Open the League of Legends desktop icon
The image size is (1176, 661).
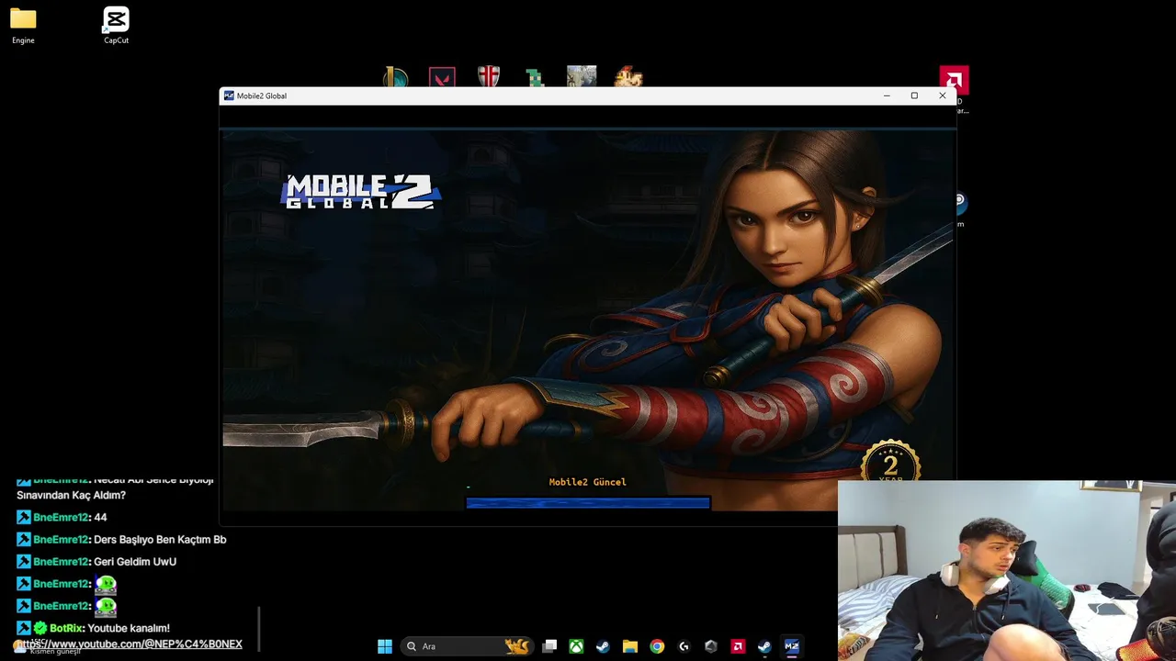pyautogui.click(x=396, y=77)
